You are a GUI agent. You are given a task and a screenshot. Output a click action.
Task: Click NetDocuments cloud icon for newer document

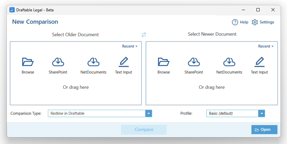[x=229, y=62]
